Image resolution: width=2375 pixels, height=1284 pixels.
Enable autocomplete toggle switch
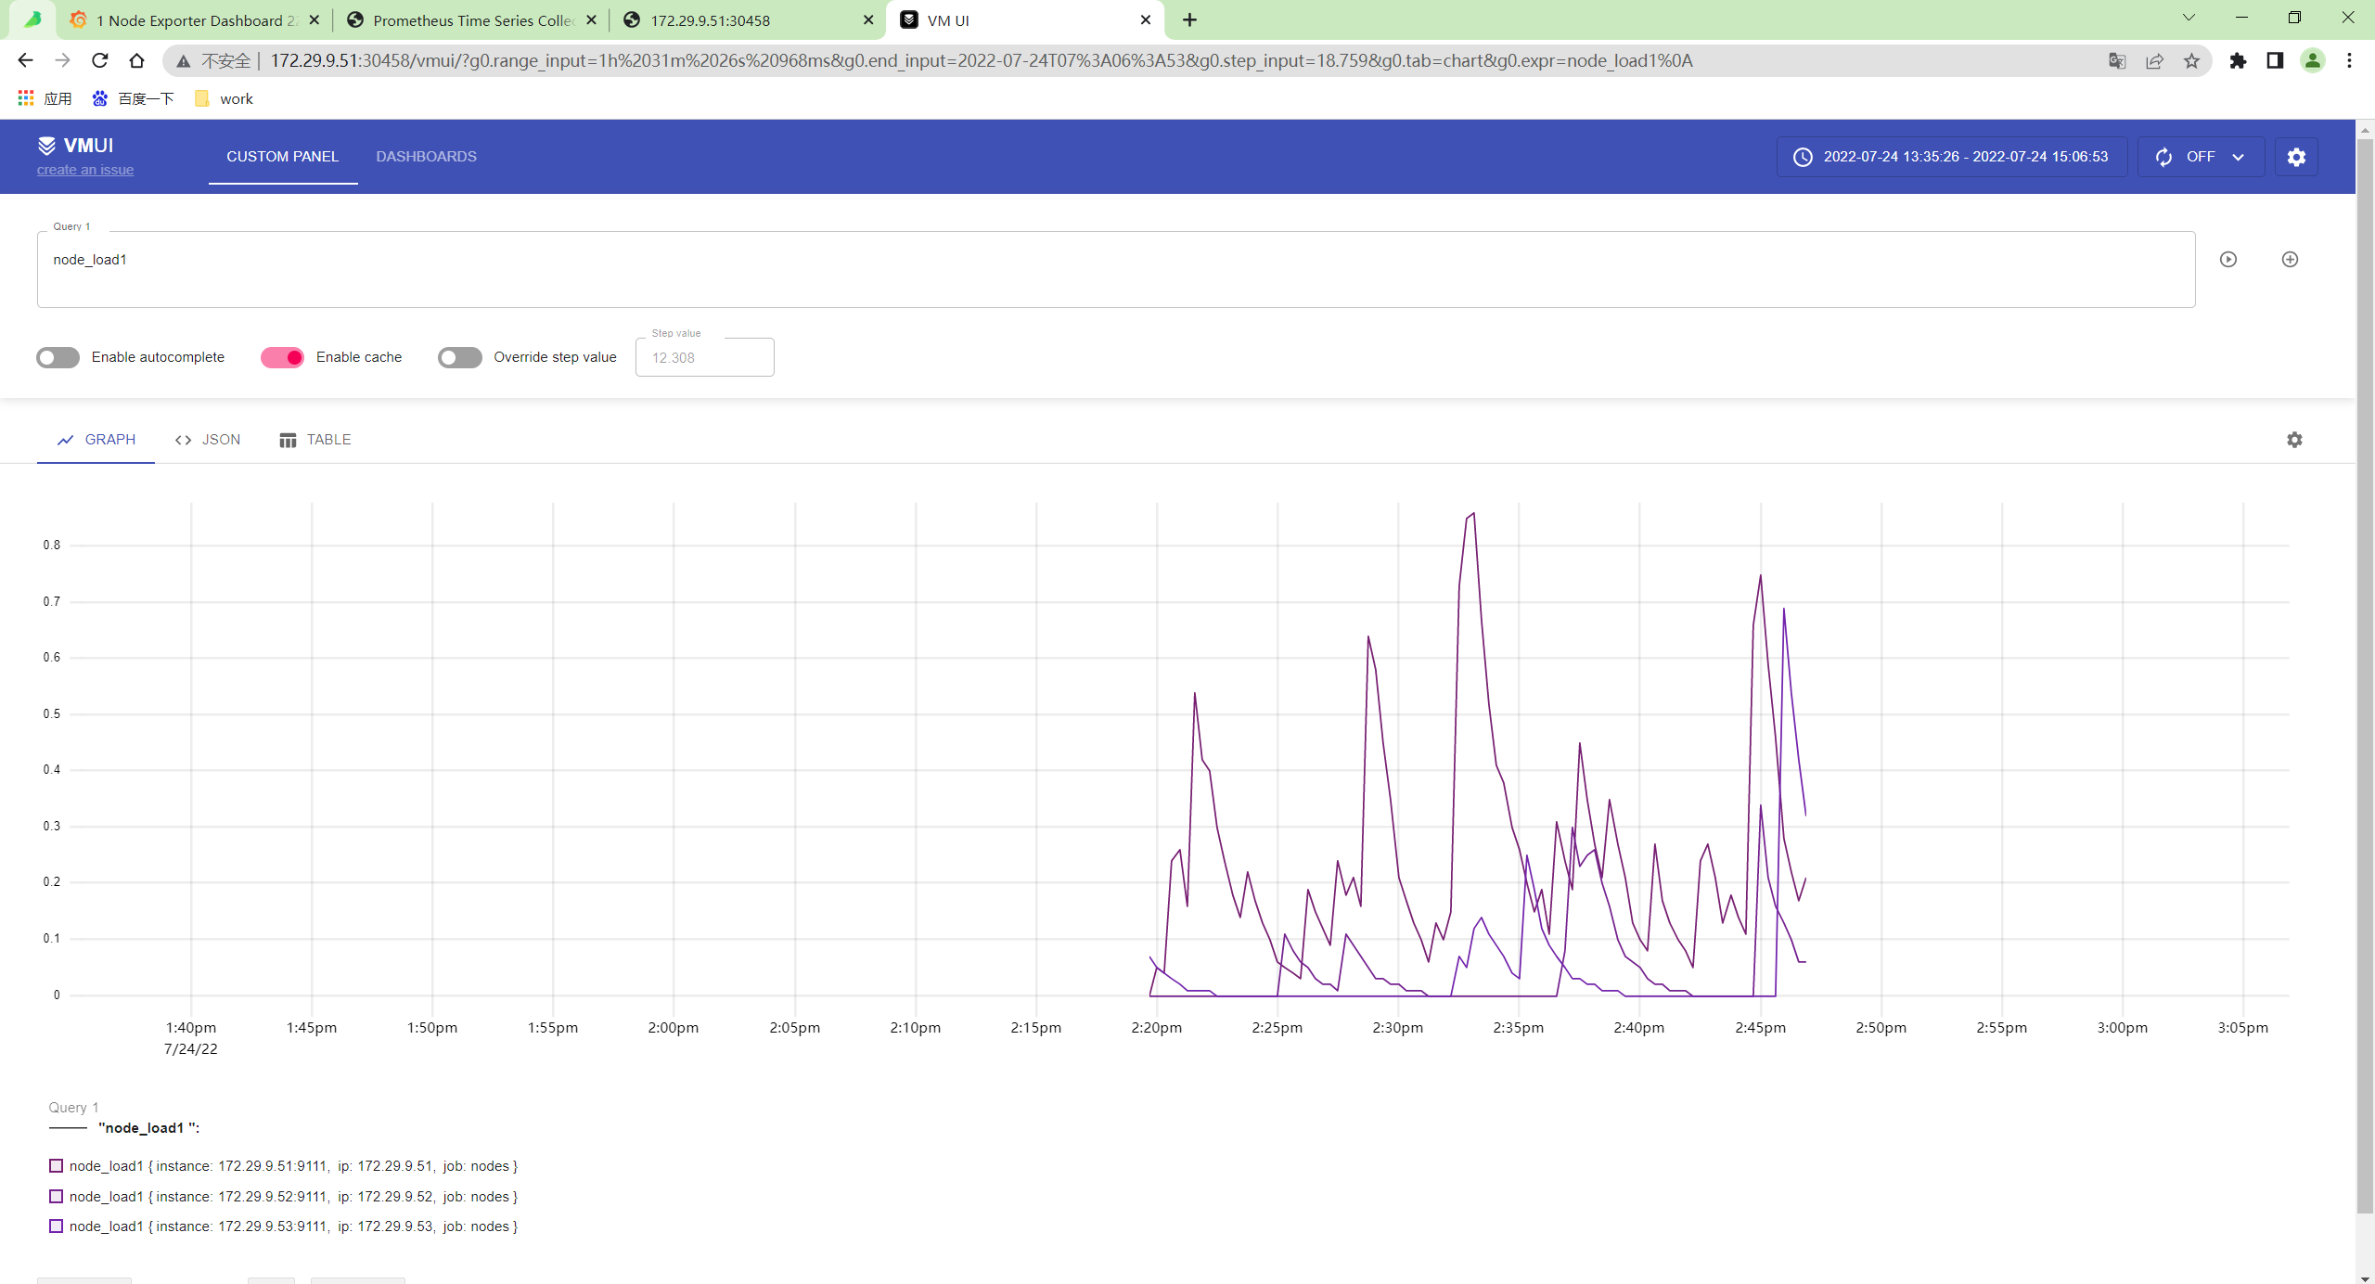click(58, 357)
